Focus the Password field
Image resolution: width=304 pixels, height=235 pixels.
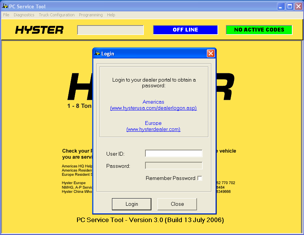(174, 166)
